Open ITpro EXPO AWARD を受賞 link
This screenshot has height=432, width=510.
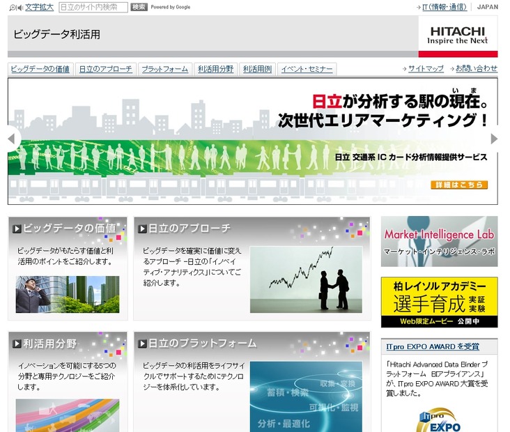pyautogui.click(x=433, y=347)
